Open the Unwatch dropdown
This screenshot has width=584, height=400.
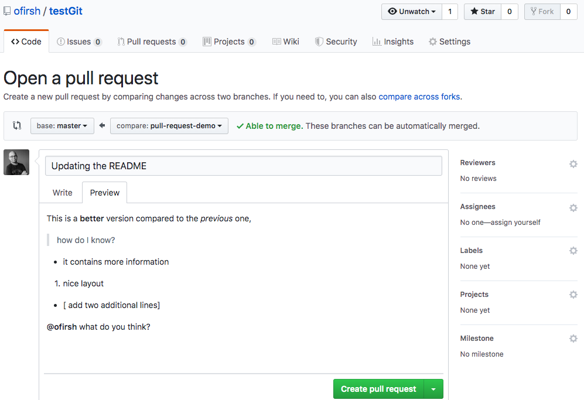[412, 12]
